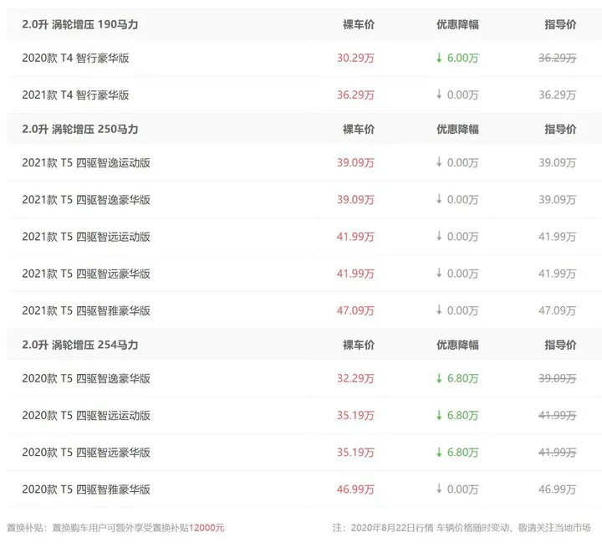The width and height of the screenshot is (602, 548).
Task: Click strikethrough 39.09万 guide price in 254马力 section
Action: [x=558, y=378]
